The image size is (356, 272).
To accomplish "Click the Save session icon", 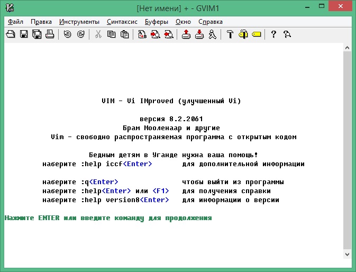I will [x=199, y=34].
